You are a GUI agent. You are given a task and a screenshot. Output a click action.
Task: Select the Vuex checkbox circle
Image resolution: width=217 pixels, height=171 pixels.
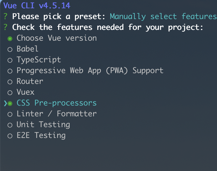point(10,92)
